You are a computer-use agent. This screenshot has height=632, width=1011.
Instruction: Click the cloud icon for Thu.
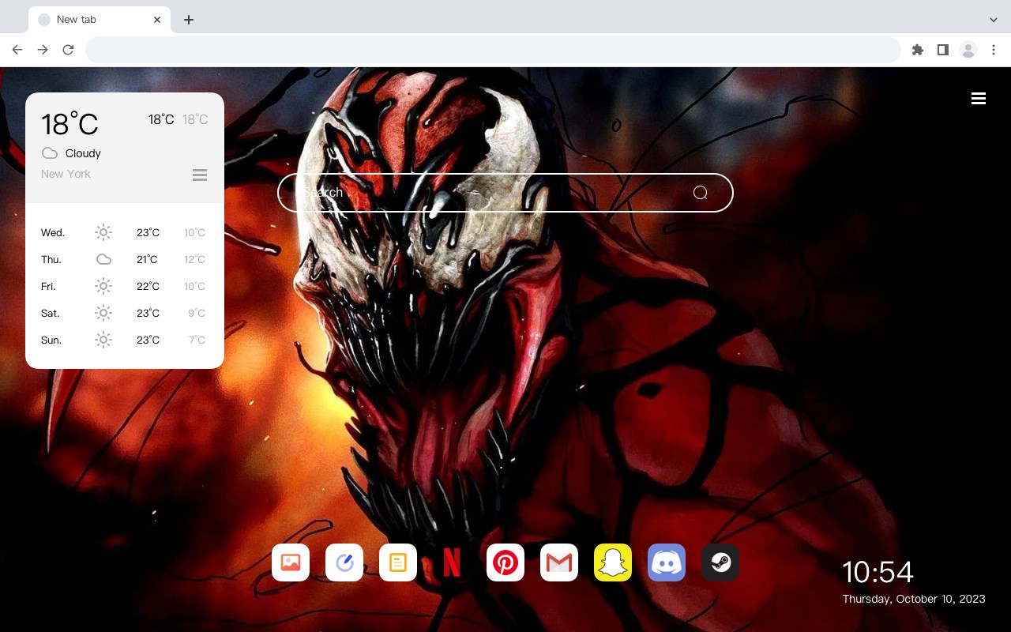[103, 259]
